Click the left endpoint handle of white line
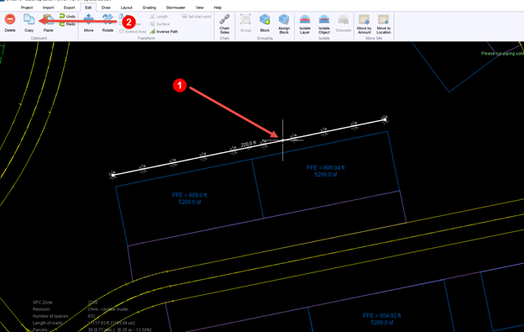Image resolution: width=524 pixels, height=332 pixels. 113,175
